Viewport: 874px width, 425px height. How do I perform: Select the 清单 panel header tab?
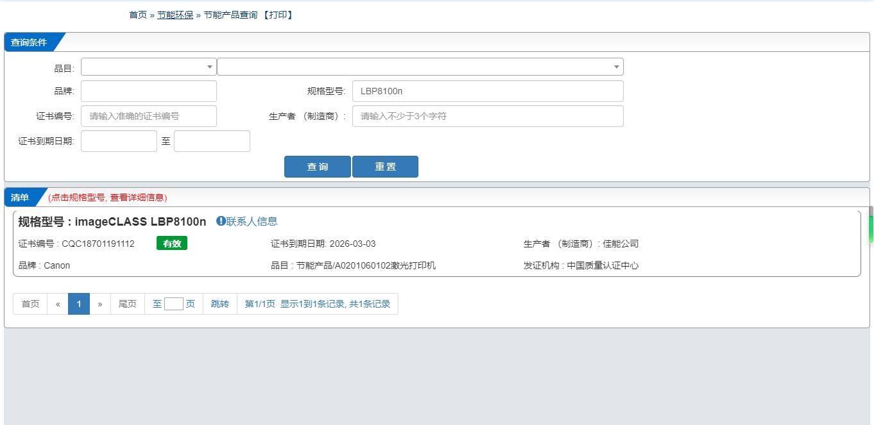pyautogui.click(x=21, y=197)
